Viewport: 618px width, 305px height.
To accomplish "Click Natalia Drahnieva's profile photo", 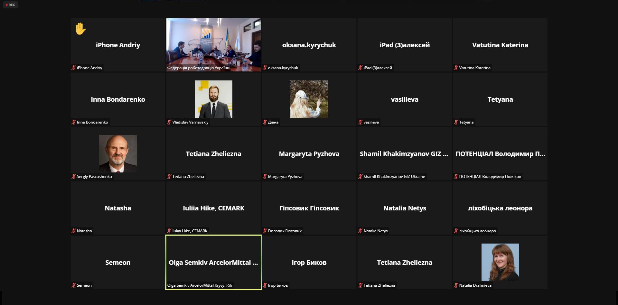I will (x=500, y=262).
